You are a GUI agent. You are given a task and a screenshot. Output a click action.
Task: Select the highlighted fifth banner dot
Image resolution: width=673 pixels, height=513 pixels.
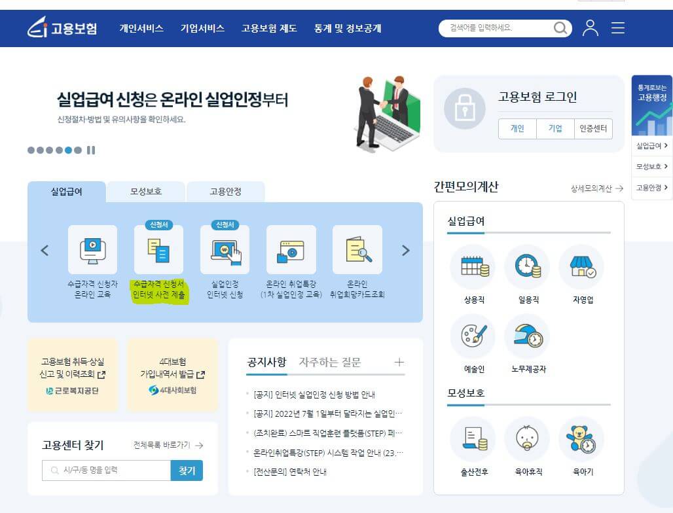click(x=68, y=150)
